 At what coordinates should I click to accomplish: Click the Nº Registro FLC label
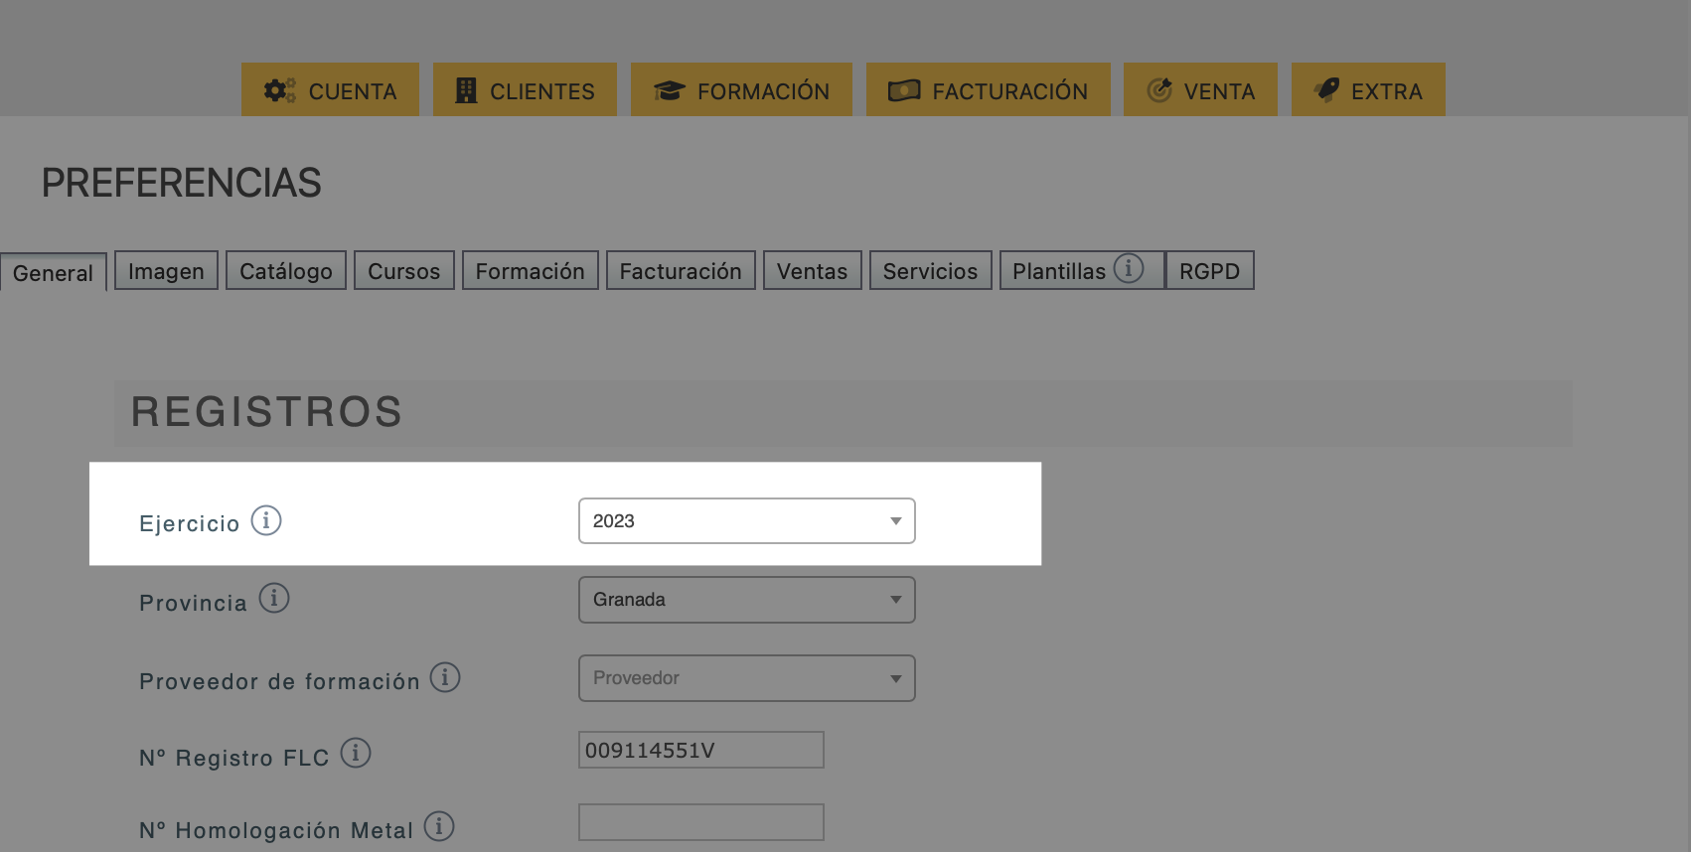pos(234,758)
